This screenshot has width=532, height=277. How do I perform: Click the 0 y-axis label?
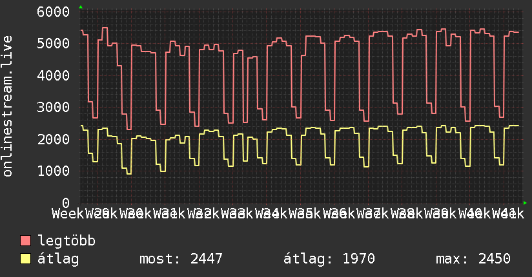(x=66, y=203)
